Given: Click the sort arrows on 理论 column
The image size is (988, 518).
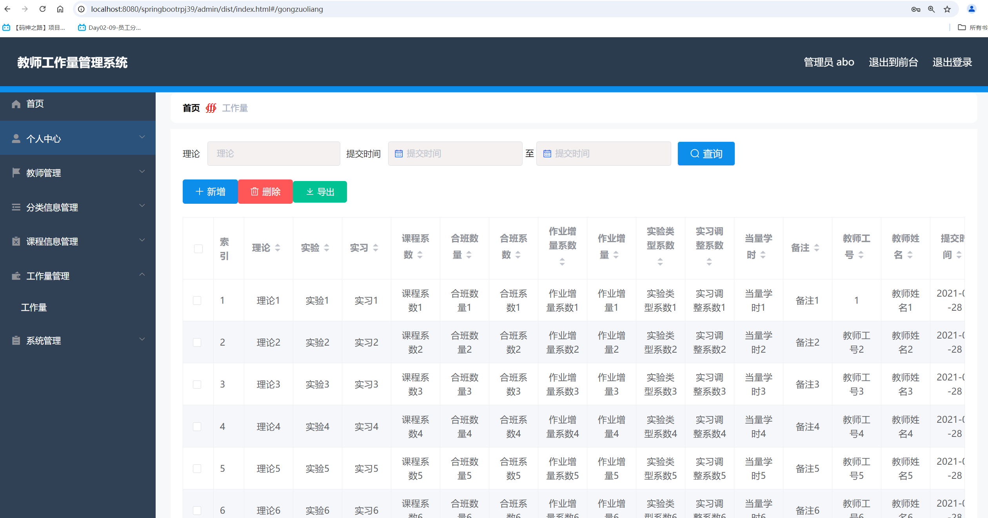Looking at the screenshot, I should [278, 248].
